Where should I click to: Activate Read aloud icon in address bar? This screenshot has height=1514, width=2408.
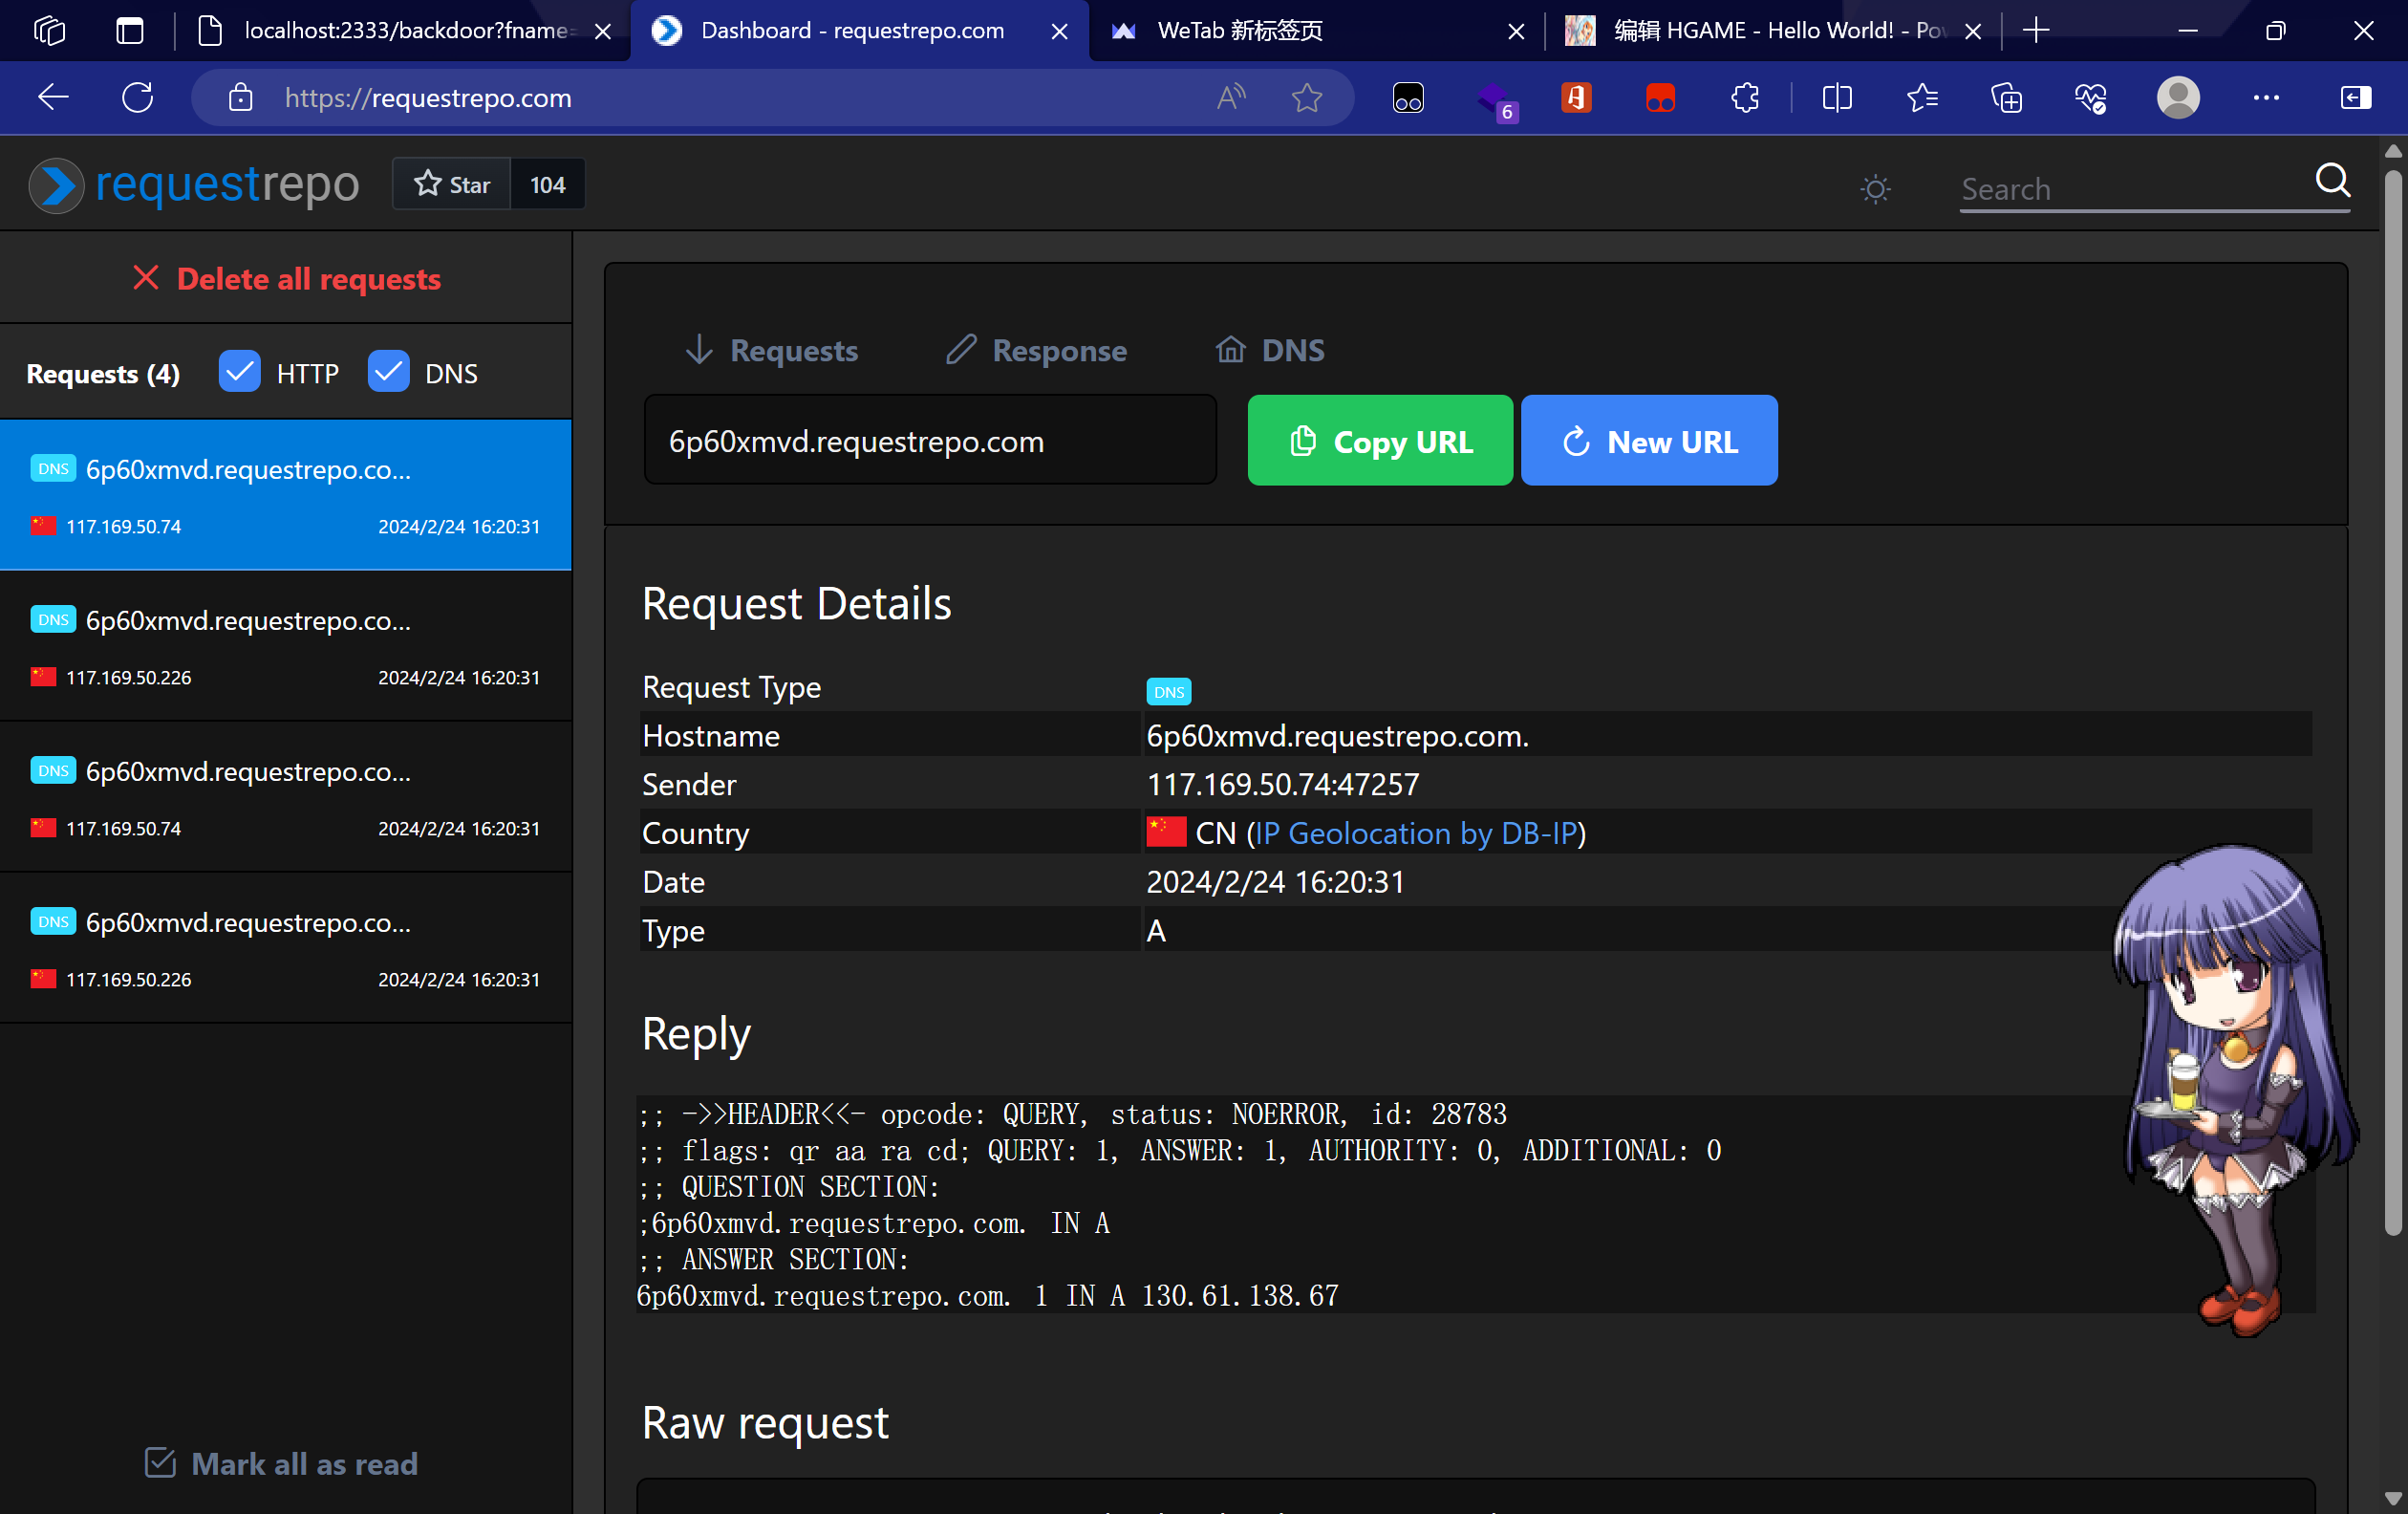pyautogui.click(x=1231, y=98)
